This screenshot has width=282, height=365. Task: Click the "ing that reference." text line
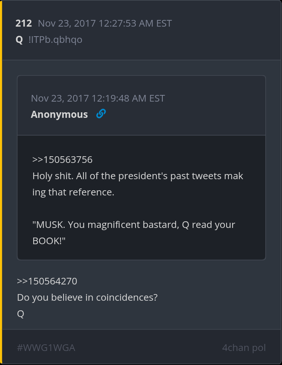pyautogui.click(x=73, y=192)
